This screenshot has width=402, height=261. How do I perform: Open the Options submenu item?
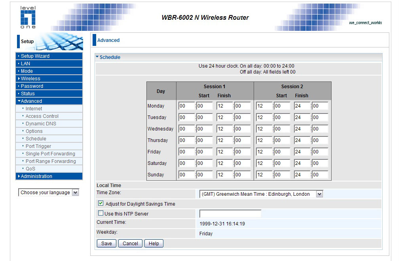point(49,131)
